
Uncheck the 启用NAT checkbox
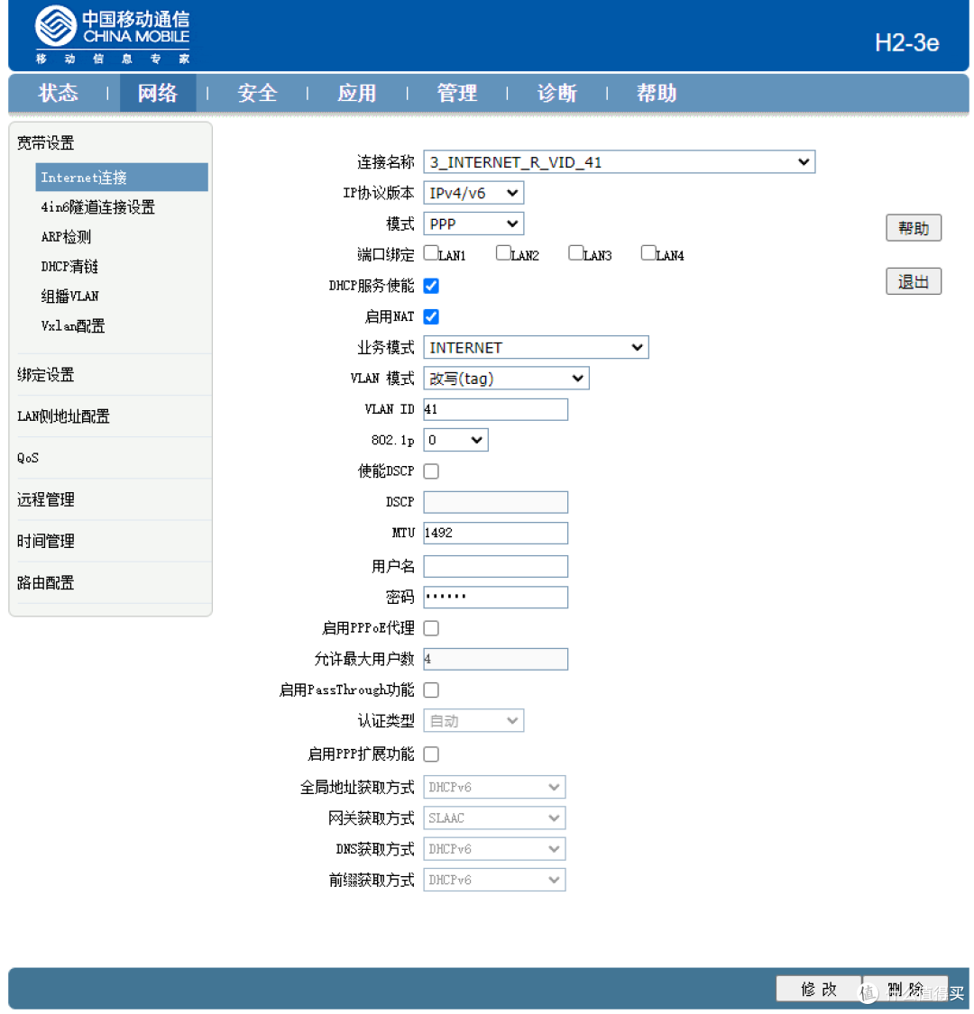(431, 317)
